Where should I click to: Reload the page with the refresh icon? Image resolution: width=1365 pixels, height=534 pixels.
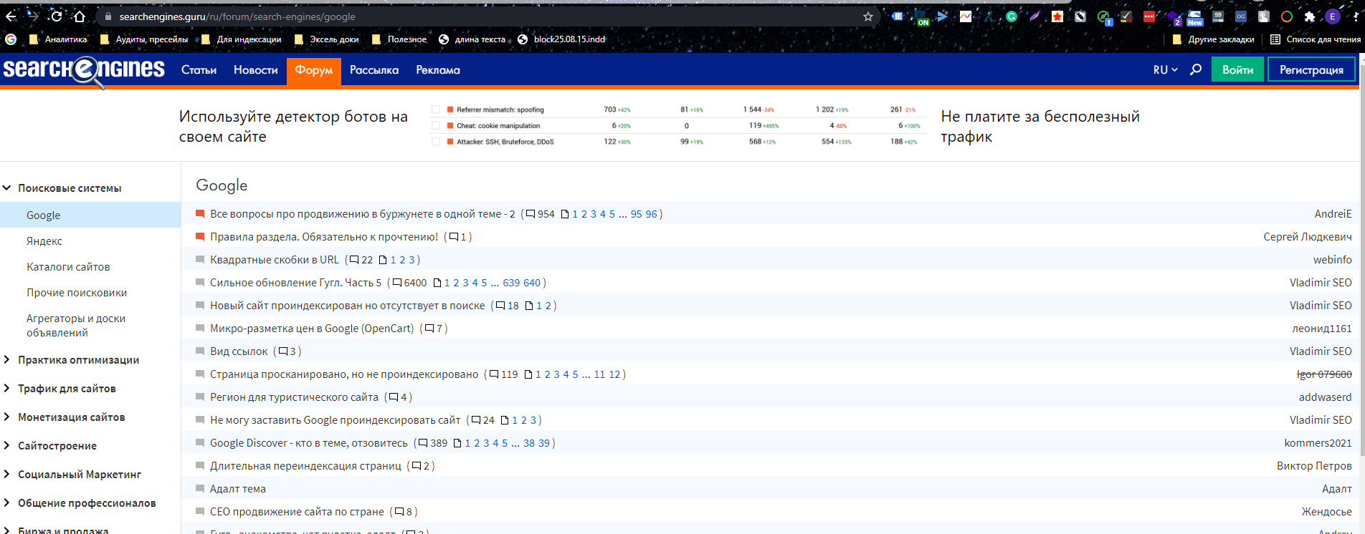57,16
